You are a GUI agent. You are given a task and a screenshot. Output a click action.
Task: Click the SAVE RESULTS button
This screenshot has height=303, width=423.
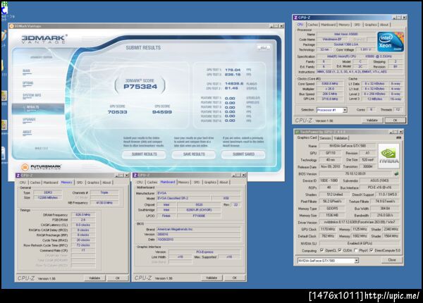pyautogui.click(x=194, y=154)
